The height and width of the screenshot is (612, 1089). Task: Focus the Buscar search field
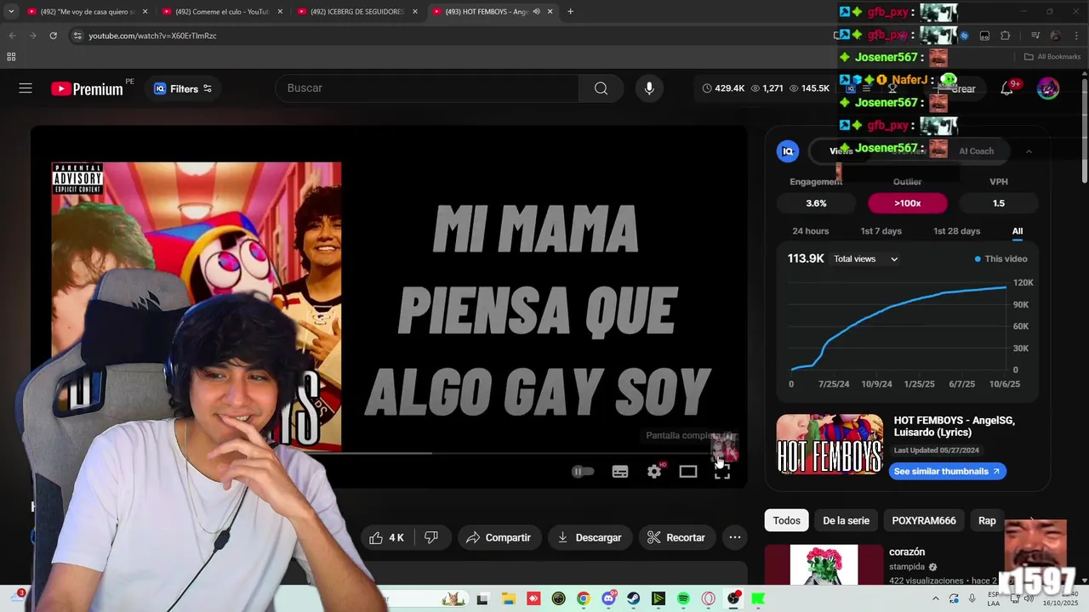pos(427,88)
